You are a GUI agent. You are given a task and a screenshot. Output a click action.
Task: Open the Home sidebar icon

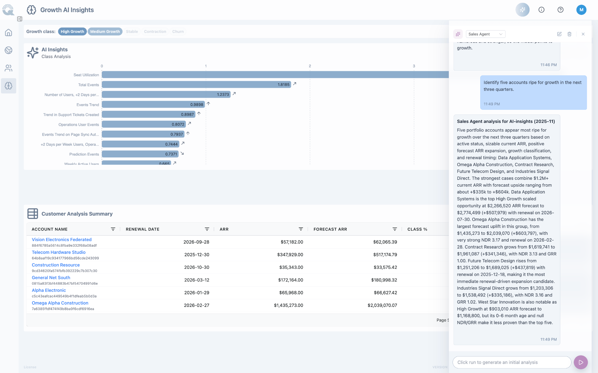pos(8,32)
